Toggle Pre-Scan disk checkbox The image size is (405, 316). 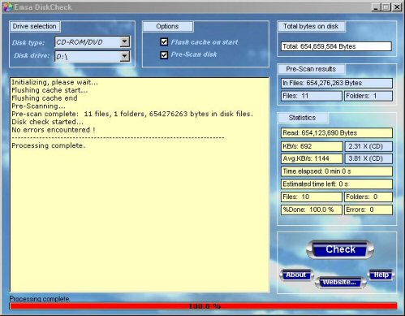click(x=164, y=55)
